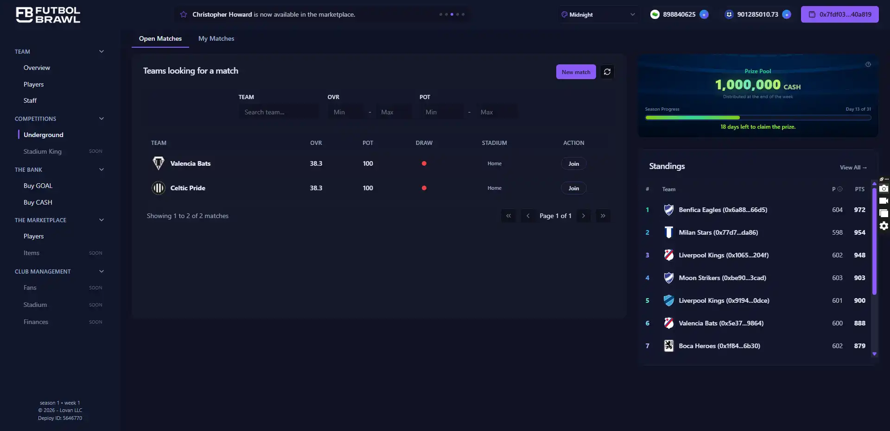Click the plus icon next to GOAL balance
The height and width of the screenshot is (431, 890).
point(787,14)
